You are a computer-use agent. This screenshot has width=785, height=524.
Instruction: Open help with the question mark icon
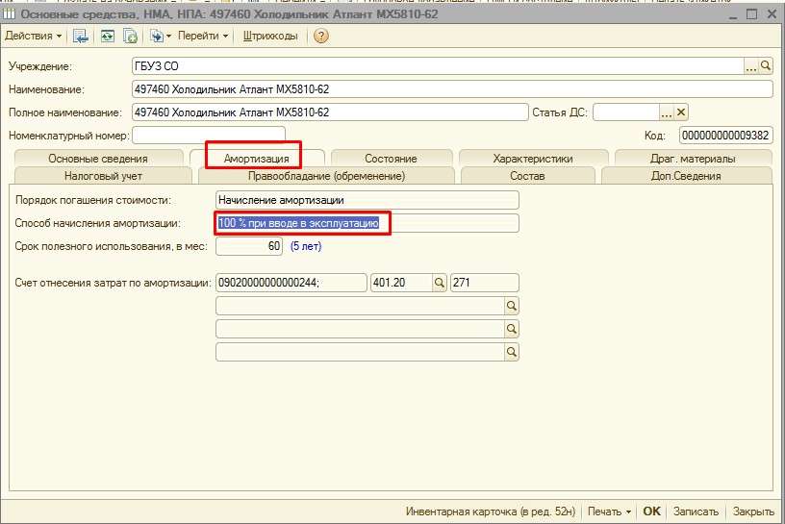(321, 37)
